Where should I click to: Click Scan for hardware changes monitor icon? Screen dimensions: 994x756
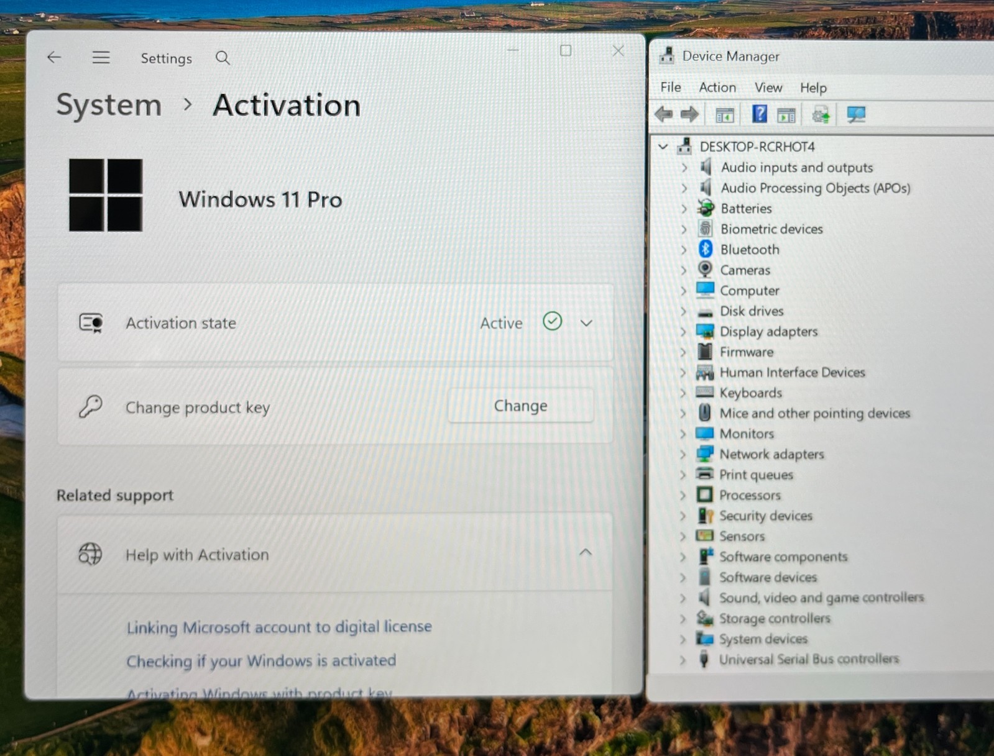[856, 114]
